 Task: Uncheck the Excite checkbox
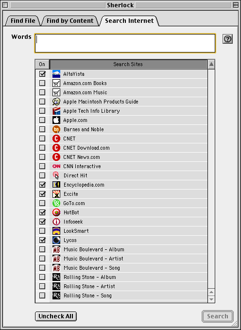point(42,194)
